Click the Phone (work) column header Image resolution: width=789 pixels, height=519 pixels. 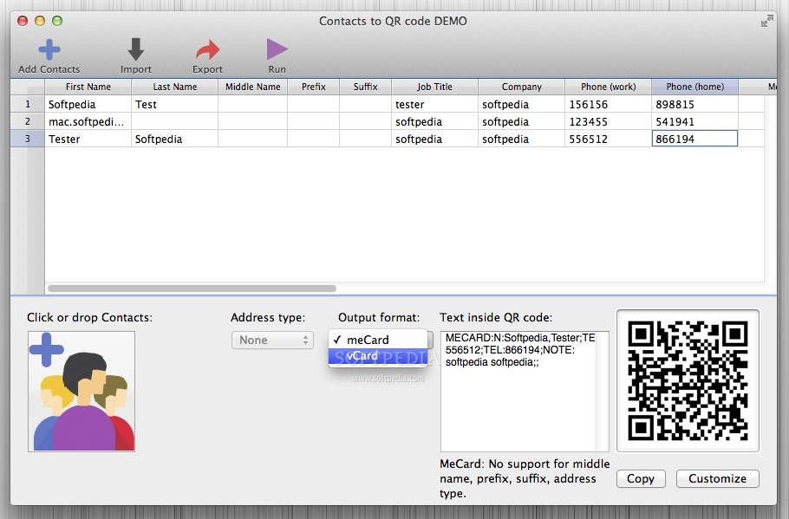tap(608, 87)
